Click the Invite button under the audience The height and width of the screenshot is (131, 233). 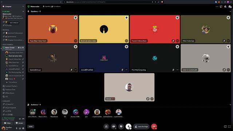(x=31, y=127)
